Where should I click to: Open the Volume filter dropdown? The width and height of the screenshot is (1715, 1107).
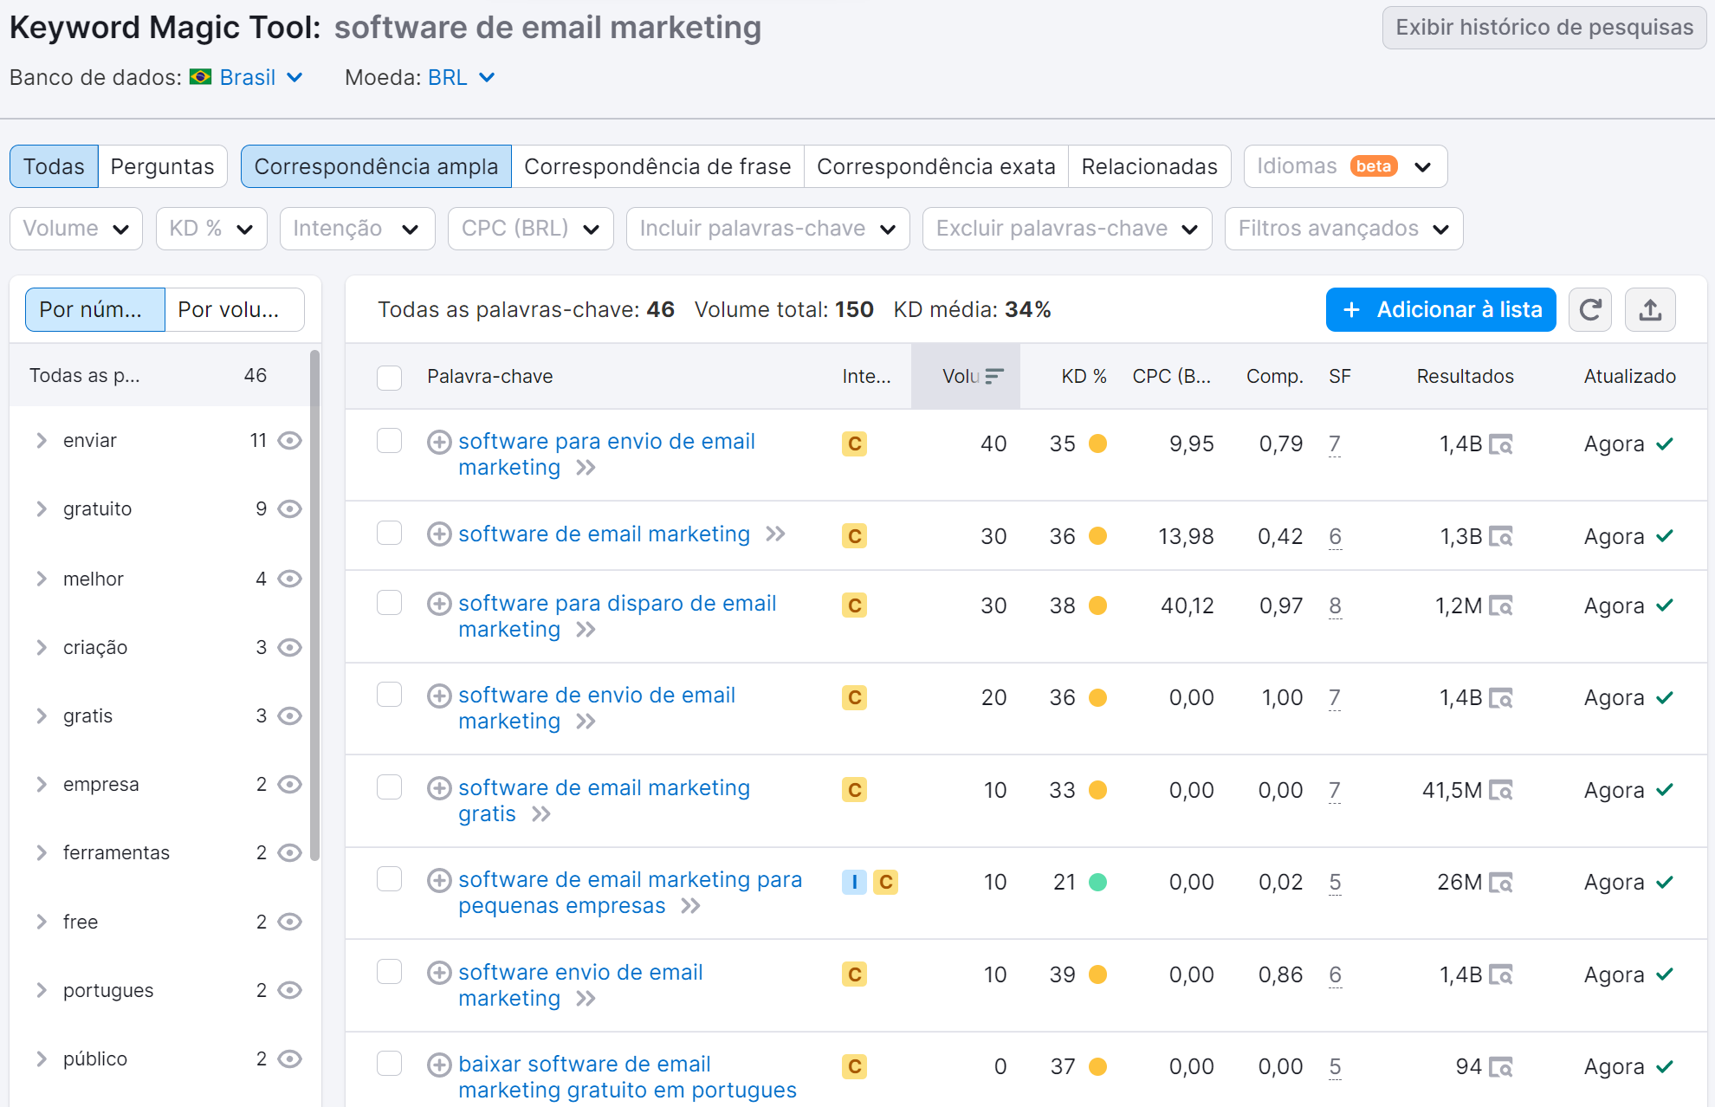click(79, 229)
